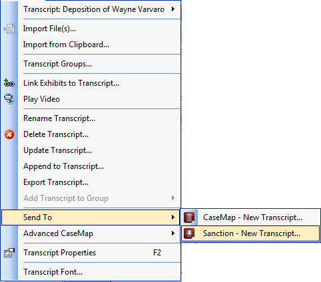
Task: Click the Transcript Properties icon
Action: point(9,253)
